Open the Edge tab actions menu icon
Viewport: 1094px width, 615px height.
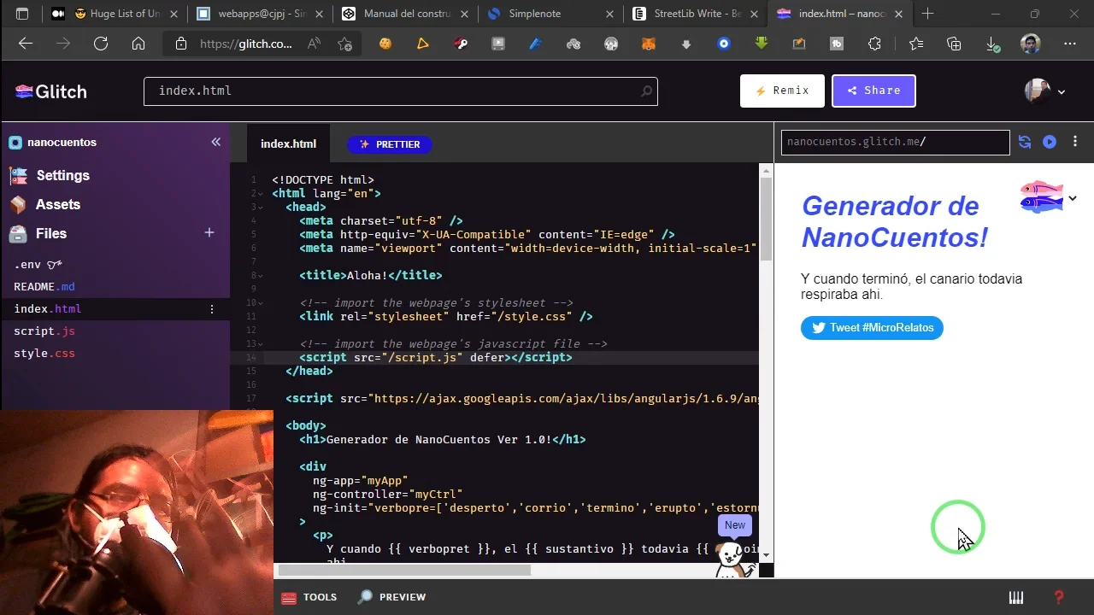point(22,14)
